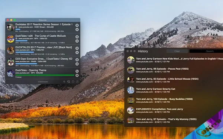Click the EXPLOSIVE Compilation history thumbnail
This screenshot has width=223, height=139.
click(x=131, y=110)
